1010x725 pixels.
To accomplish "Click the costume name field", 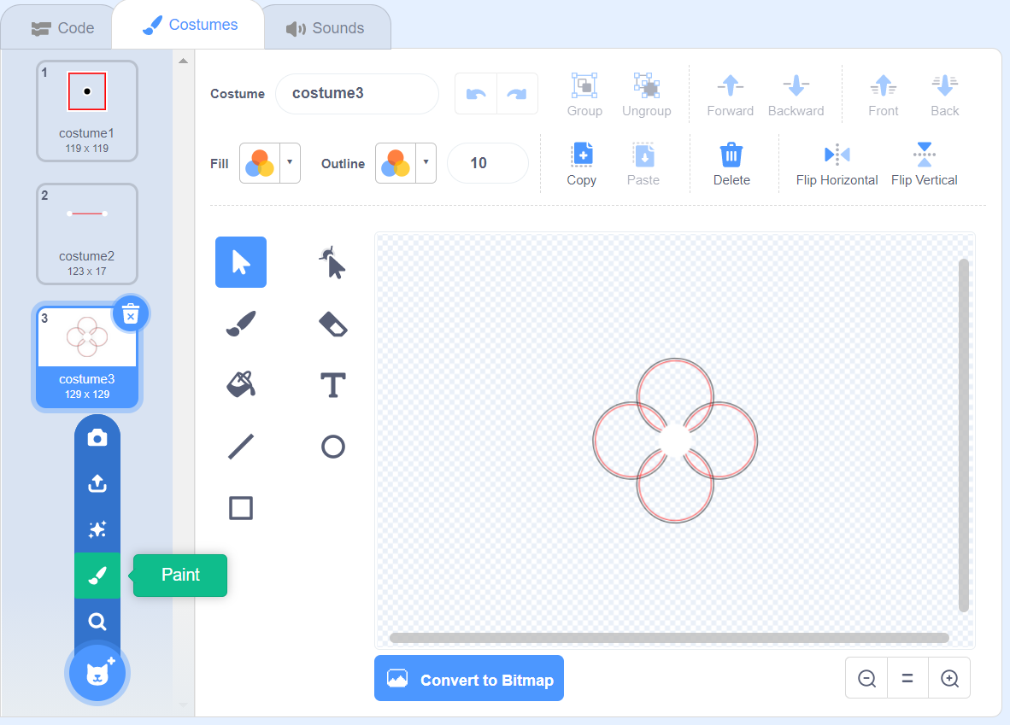I will click(357, 94).
